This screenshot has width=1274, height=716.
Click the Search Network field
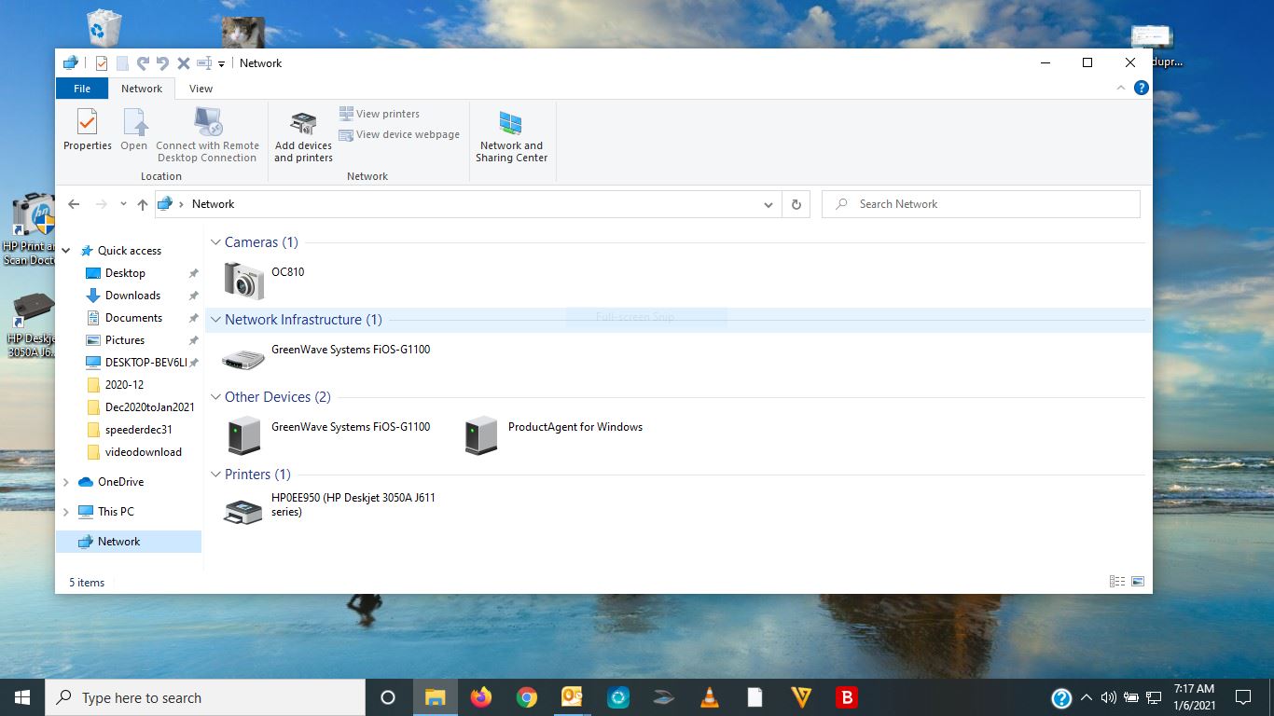981,204
